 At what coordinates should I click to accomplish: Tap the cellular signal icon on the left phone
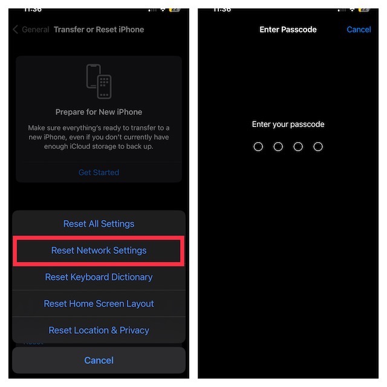coord(152,10)
